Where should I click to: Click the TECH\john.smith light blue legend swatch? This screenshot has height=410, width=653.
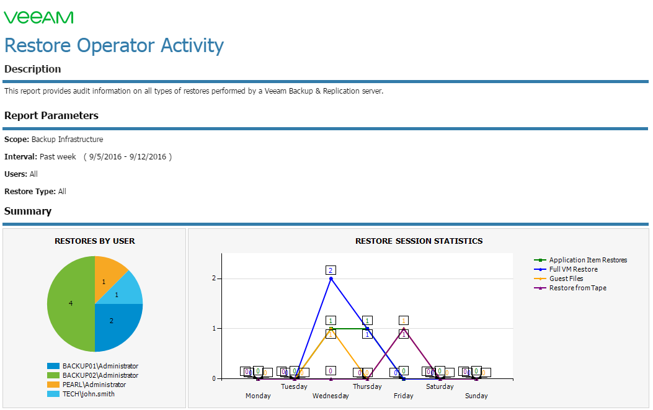click(53, 394)
